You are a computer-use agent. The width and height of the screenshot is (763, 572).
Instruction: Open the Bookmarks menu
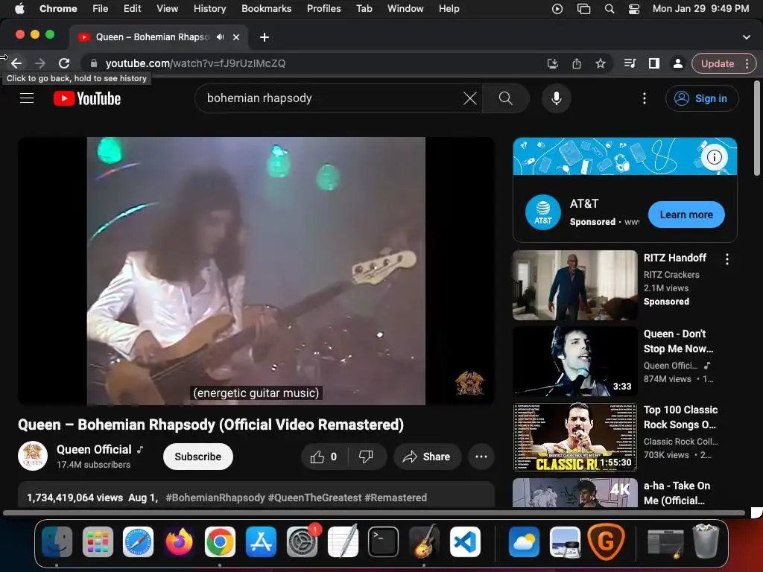(266, 8)
